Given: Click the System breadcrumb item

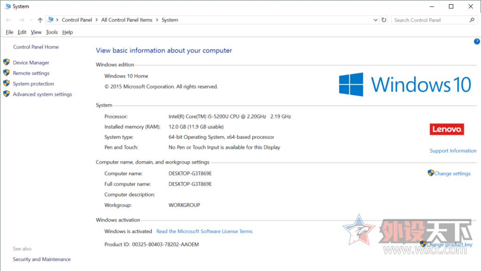Looking at the screenshot, I should tap(170, 20).
